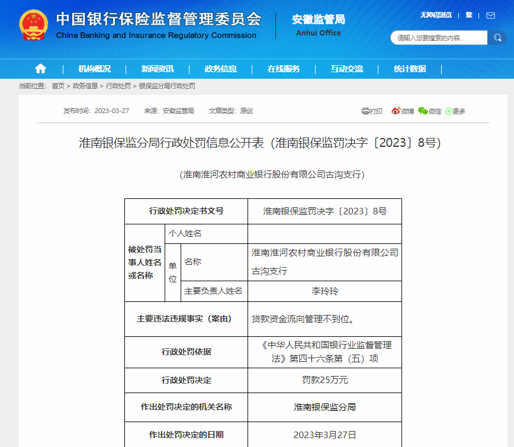Click breadcrumb 银保监分局行政处罚 link
This screenshot has height=447, width=514.
coord(167,86)
